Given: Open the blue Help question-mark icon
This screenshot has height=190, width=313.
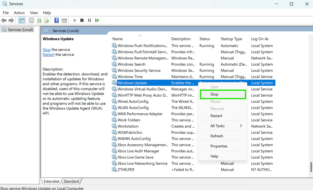Looking at the screenshot, I should (57, 20).
